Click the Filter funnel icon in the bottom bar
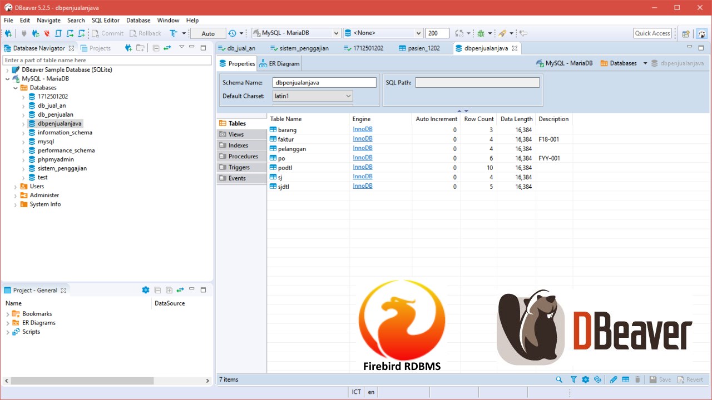 coord(573,379)
